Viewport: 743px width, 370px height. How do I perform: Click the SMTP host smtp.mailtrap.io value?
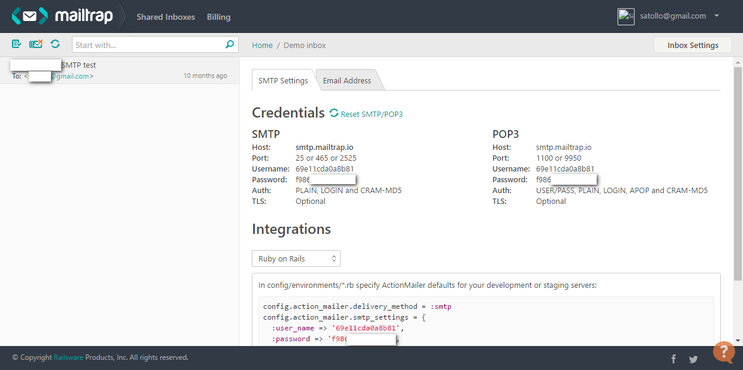(324, 148)
